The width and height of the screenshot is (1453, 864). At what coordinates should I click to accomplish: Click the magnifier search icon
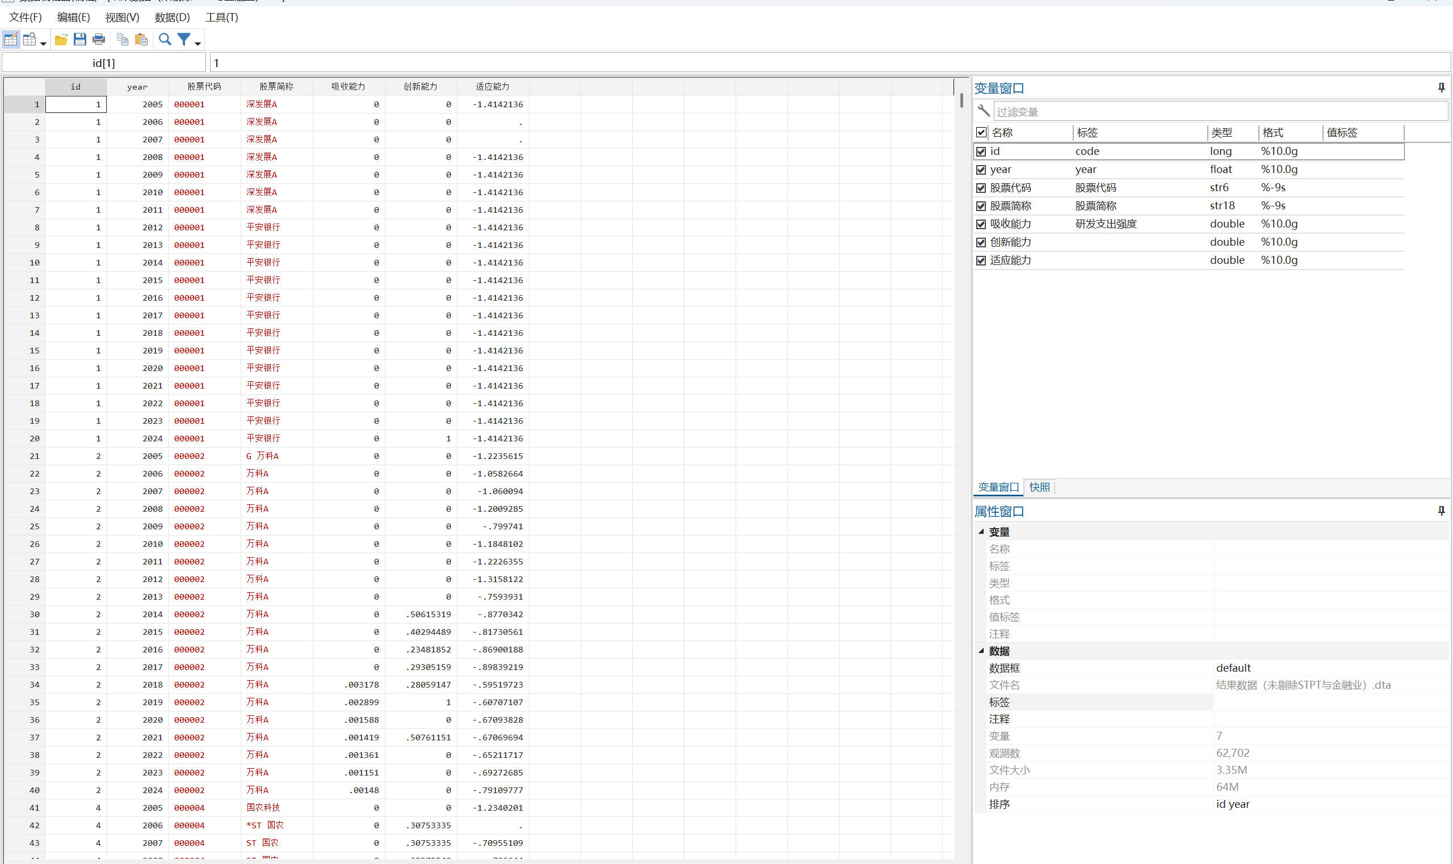pyautogui.click(x=165, y=40)
